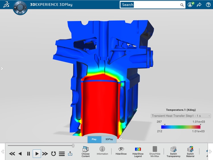This screenshot has width=213, height=160.
Task: Toggle Hide/Show Legend
Action: coord(138,152)
